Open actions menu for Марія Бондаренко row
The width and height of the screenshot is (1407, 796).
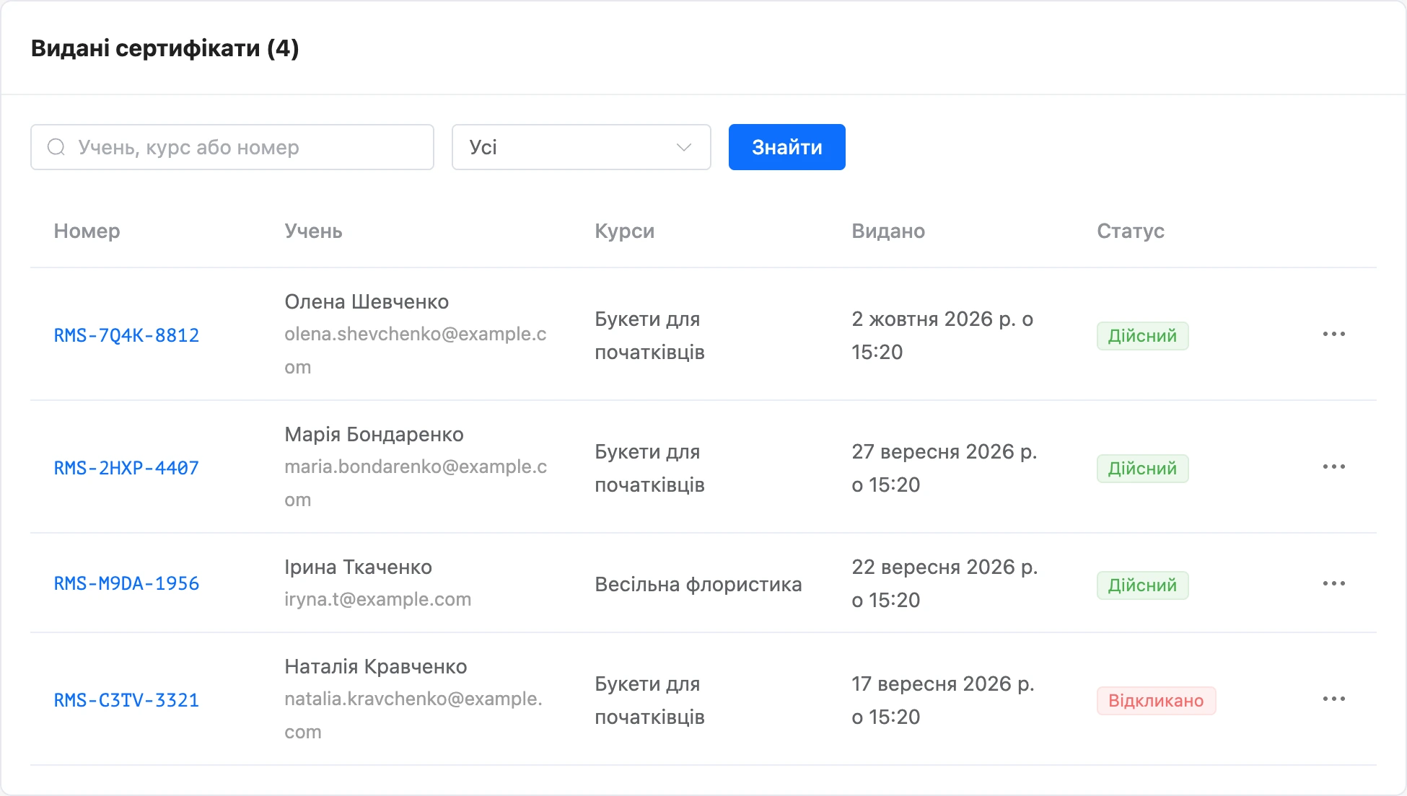click(x=1333, y=467)
